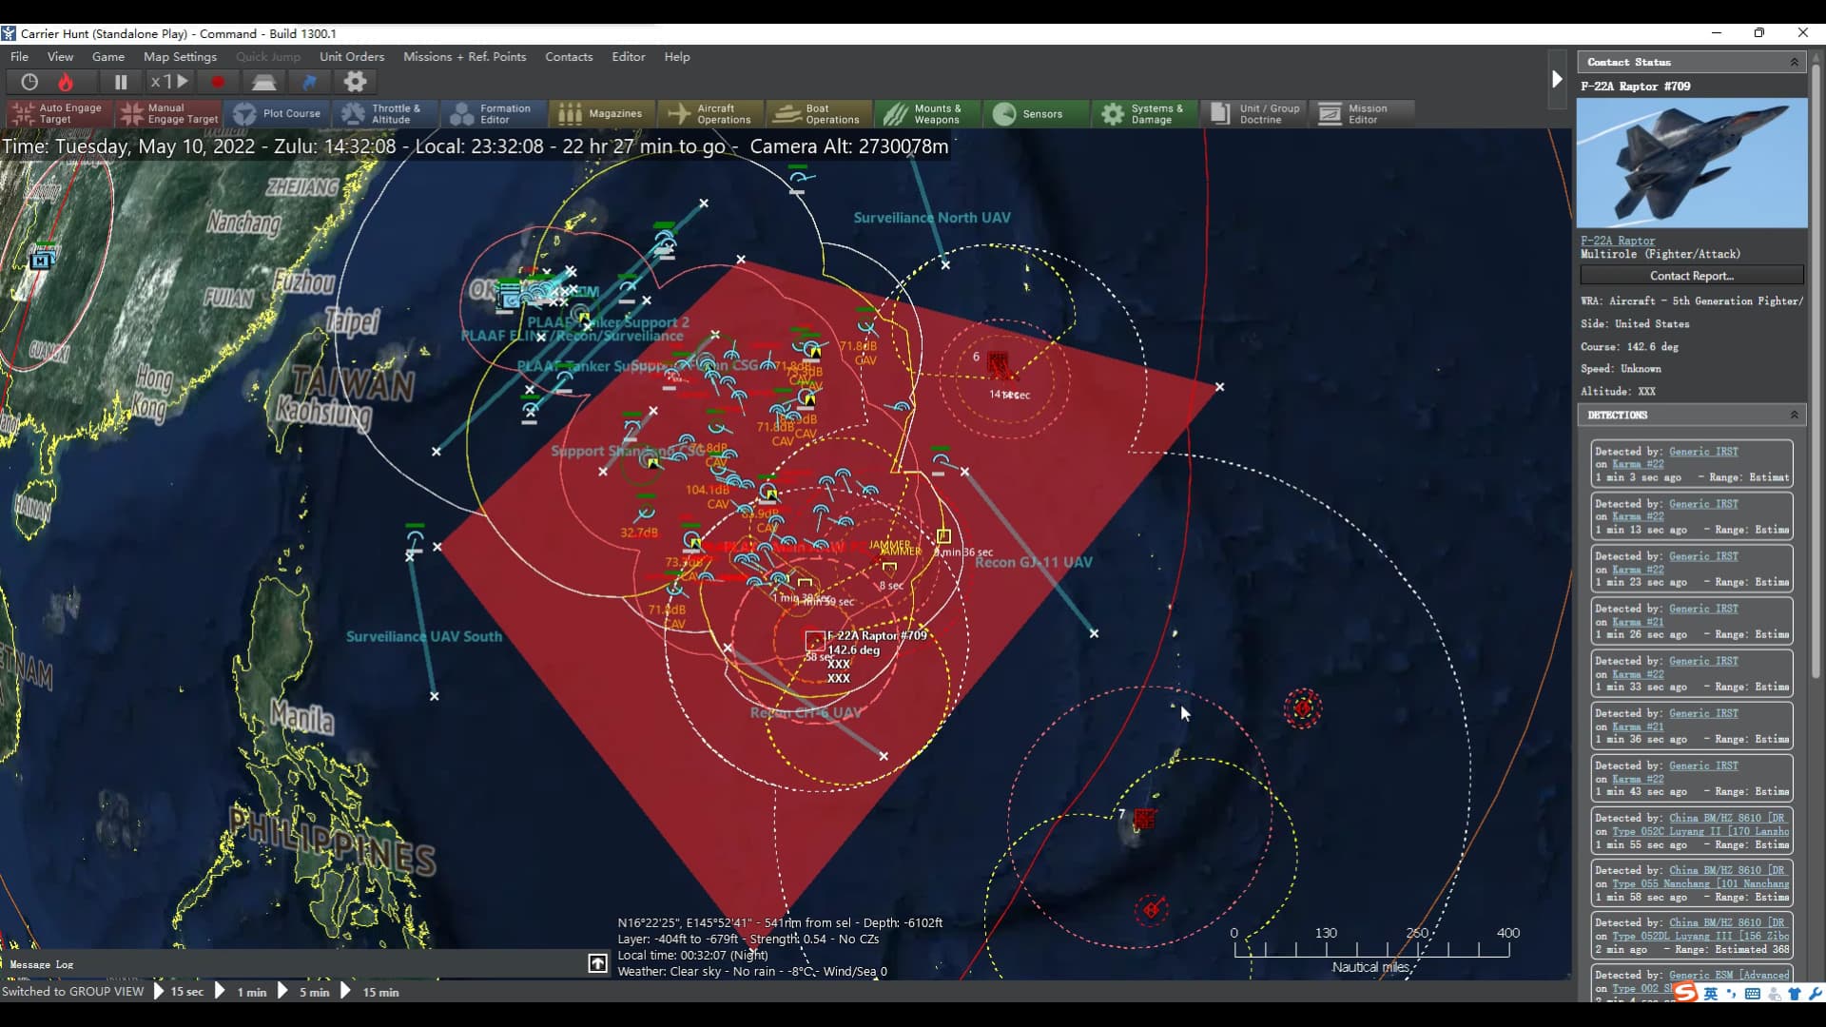Click the red record button

click(x=218, y=82)
